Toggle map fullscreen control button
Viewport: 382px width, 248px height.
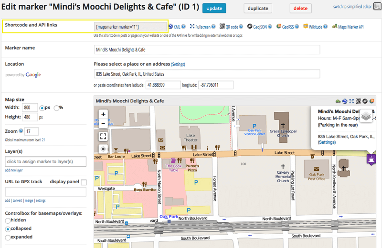(103, 136)
